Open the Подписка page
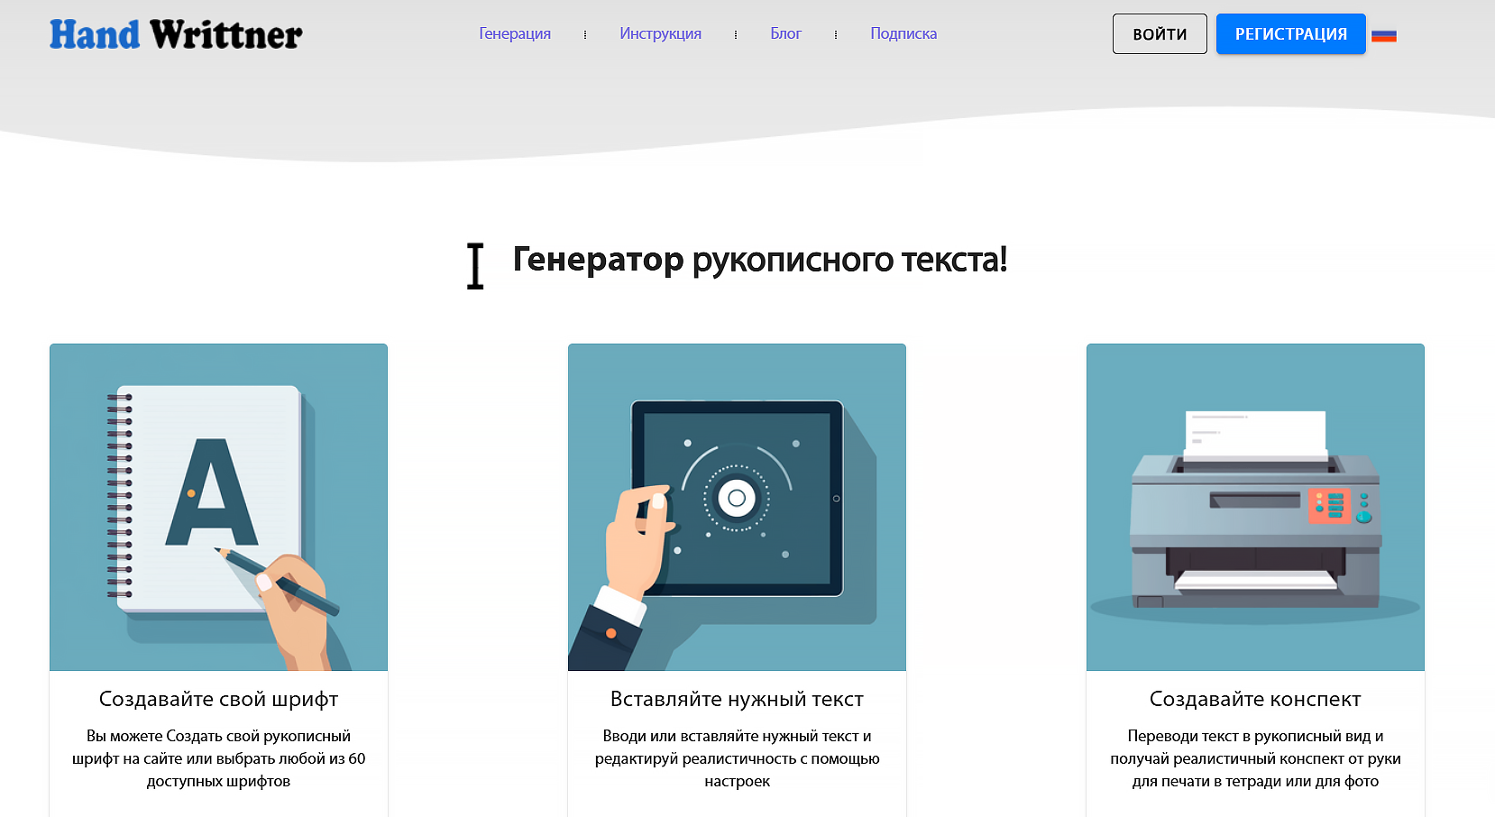 (903, 34)
